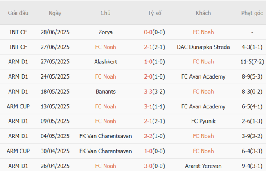Open FC Pyunik team page
The image size is (266, 171).
(203, 122)
